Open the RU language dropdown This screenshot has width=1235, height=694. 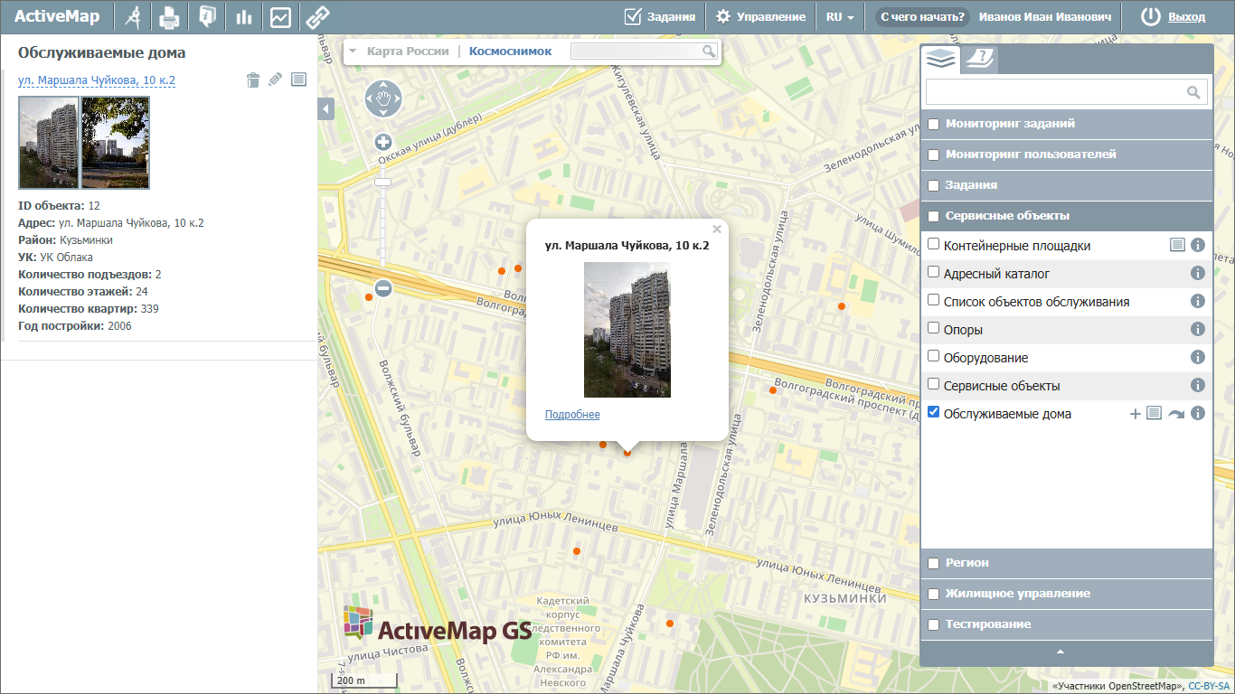click(x=840, y=16)
